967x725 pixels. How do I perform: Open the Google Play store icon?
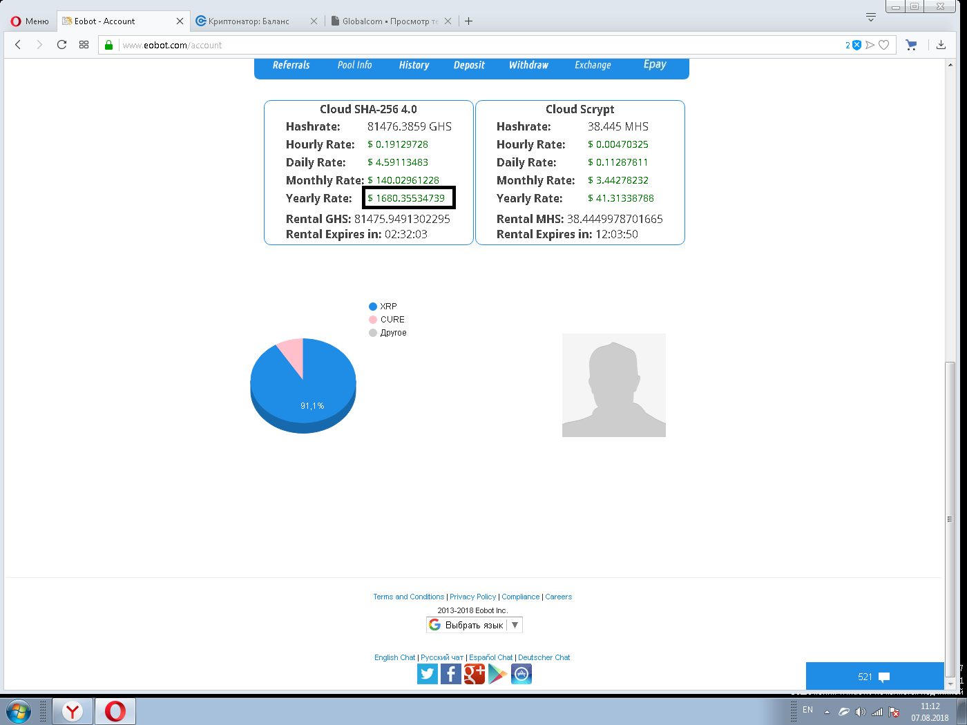[x=497, y=674]
